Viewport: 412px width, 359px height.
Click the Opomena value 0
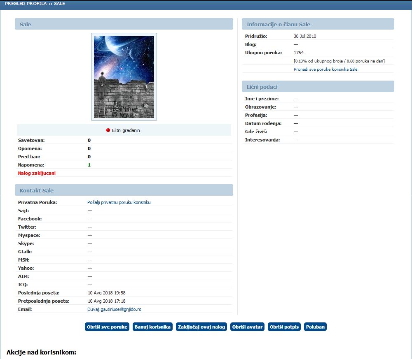tap(89, 148)
